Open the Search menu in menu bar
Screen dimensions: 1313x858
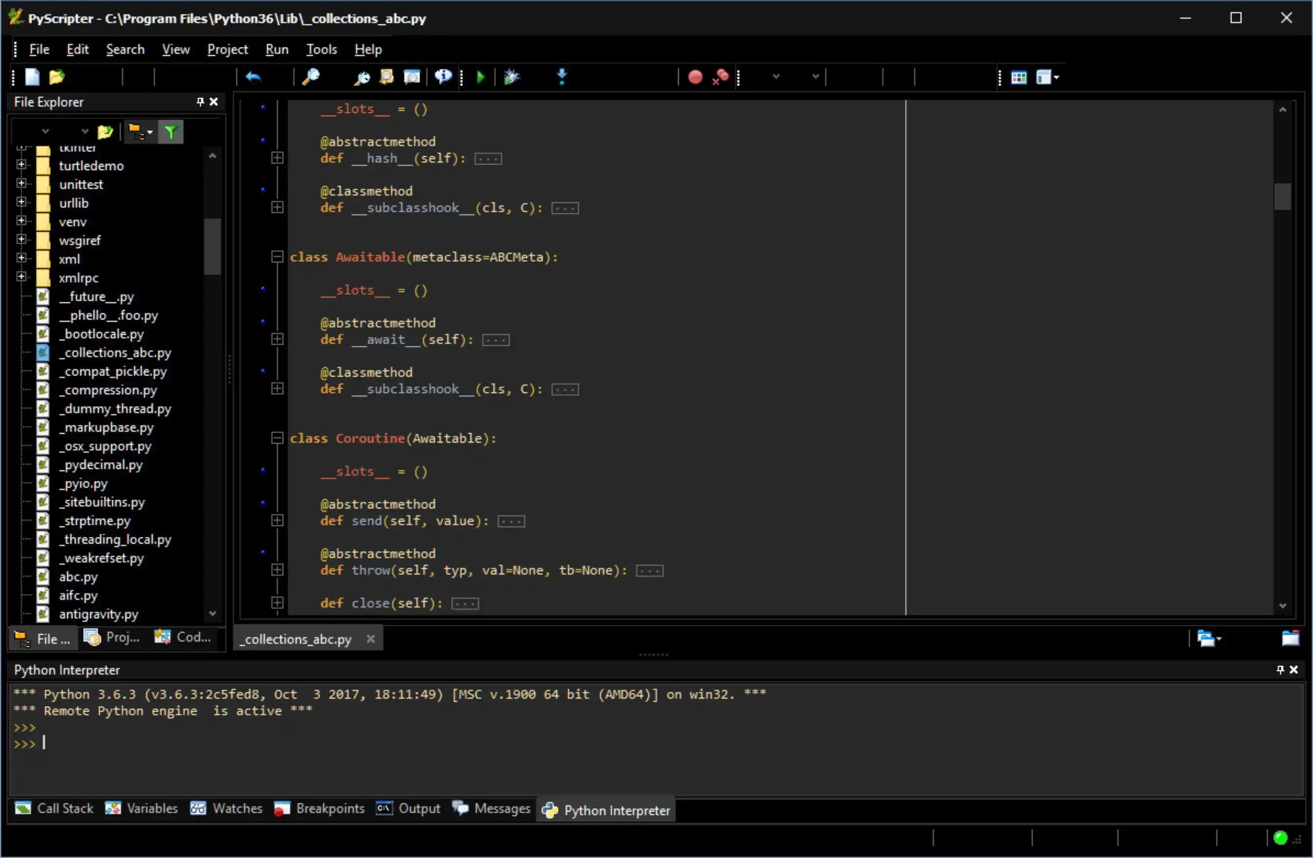pyautogui.click(x=125, y=49)
